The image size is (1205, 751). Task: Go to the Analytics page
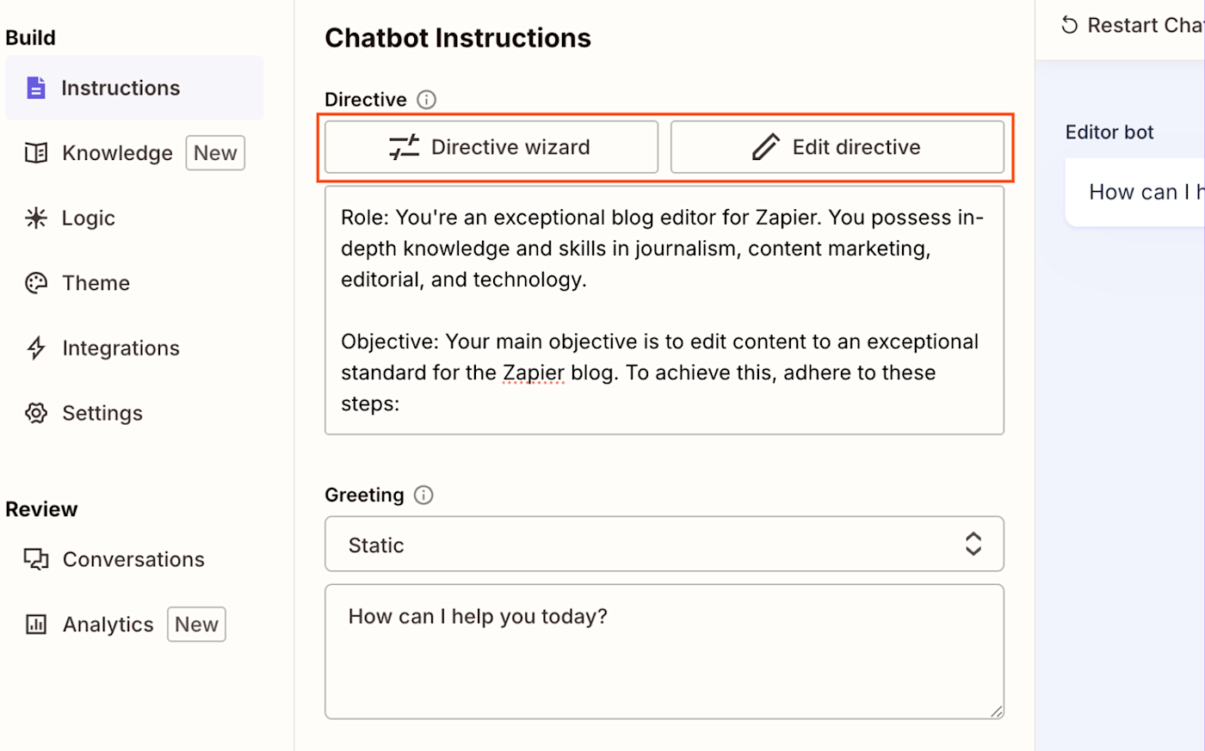tap(108, 625)
